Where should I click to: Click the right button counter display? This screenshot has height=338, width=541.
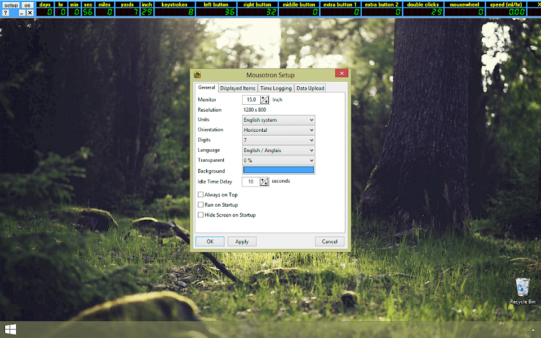[x=258, y=12]
